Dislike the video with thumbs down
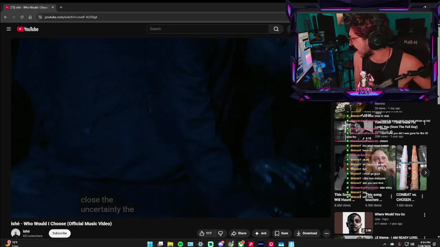440x247 pixels. coord(221,233)
